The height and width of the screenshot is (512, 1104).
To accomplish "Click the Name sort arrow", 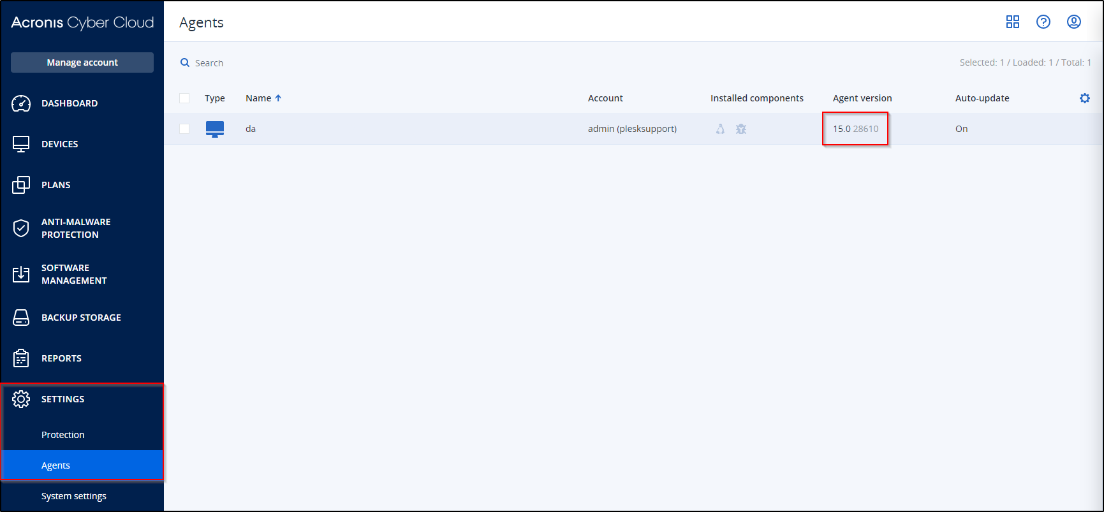I will pos(278,98).
